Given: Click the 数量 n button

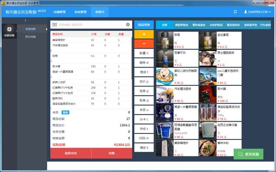Looking at the screenshot, I should coord(144,53).
